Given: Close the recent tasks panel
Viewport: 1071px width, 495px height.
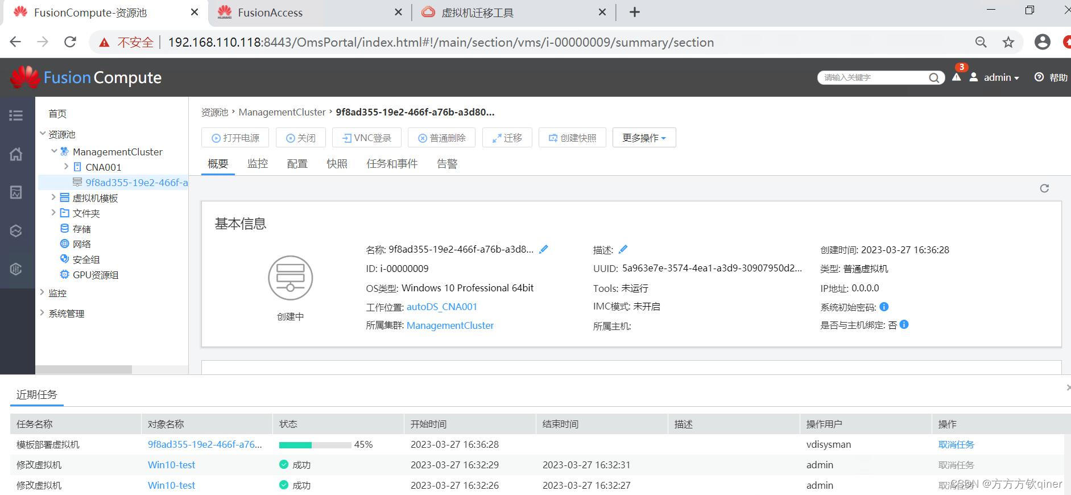Looking at the screenshot, I should coord(1068,387).
